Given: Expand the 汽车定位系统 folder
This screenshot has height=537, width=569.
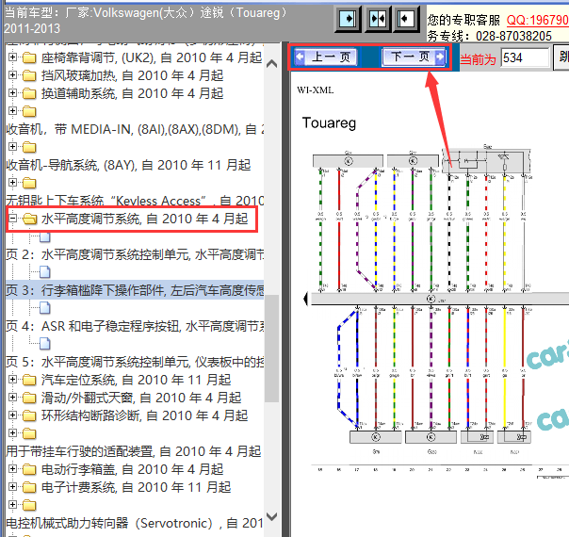Looking at the screenshot, I should point(12,379).
